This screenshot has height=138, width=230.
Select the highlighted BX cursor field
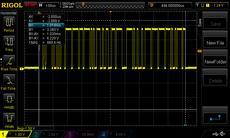coord(46,25)
